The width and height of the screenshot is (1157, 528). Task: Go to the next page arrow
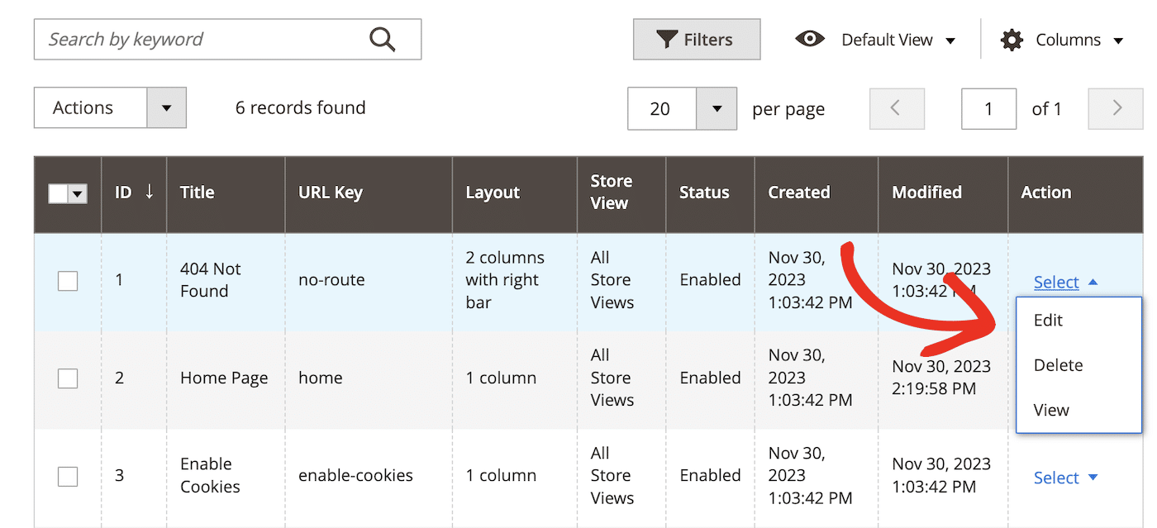click(1116, 108)
